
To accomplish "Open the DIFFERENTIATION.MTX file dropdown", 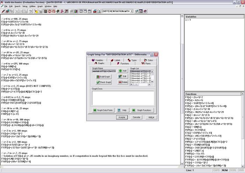I will coord(132,11).
